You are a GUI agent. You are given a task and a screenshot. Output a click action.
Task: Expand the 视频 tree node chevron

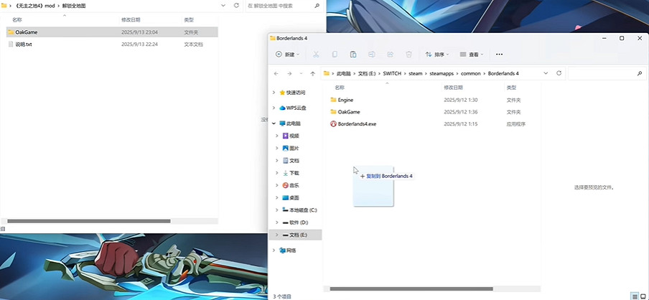277,136
